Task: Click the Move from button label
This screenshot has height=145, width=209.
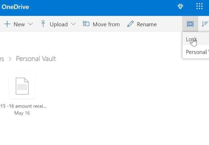Action: [x=106, y=24]
